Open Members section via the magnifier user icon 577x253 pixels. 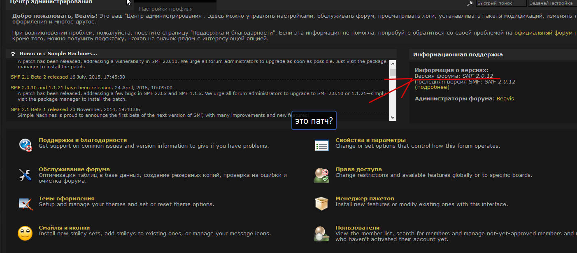321,233
